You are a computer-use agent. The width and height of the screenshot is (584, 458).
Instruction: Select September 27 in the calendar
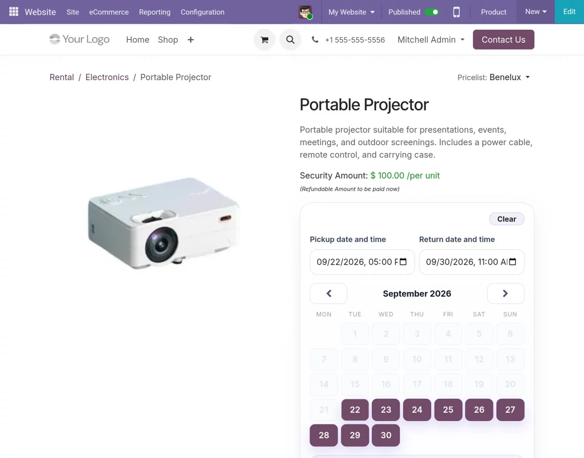510,409
